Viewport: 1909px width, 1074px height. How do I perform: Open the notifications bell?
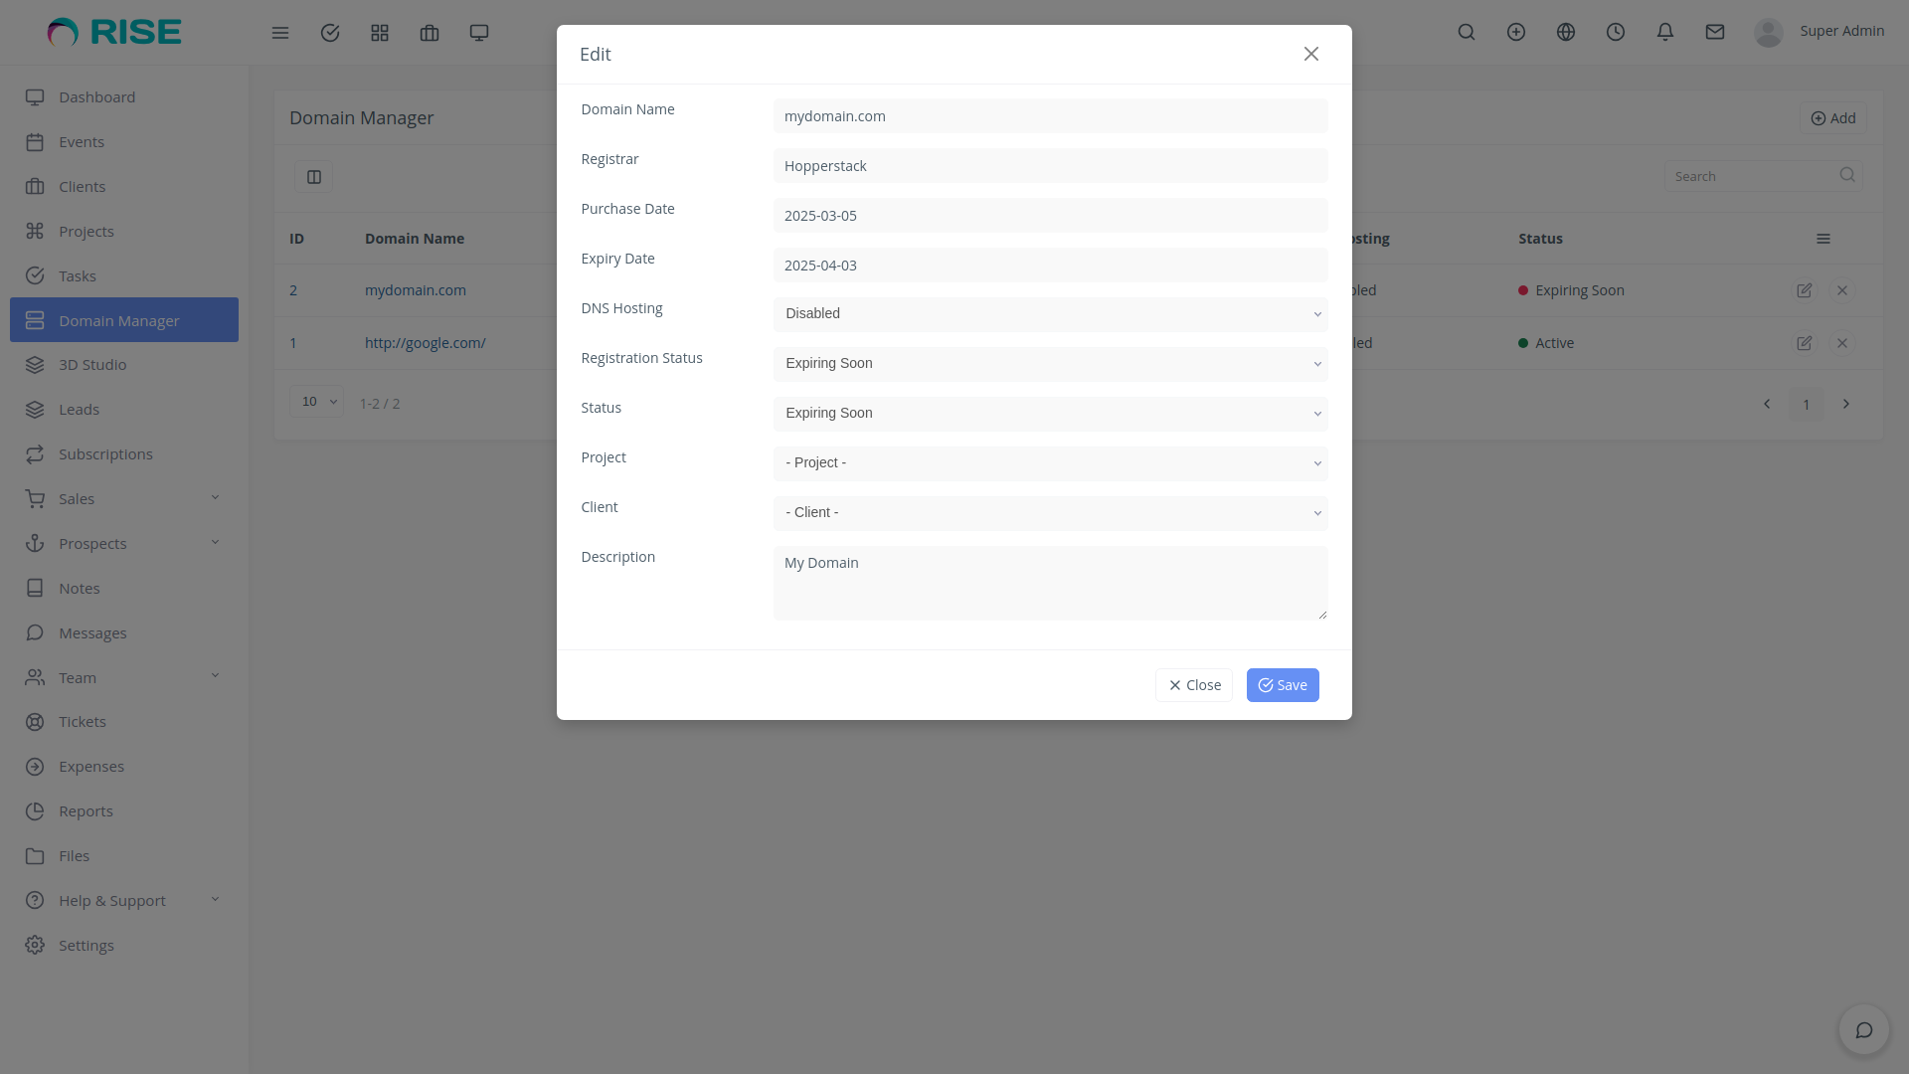pos(1664,32)
